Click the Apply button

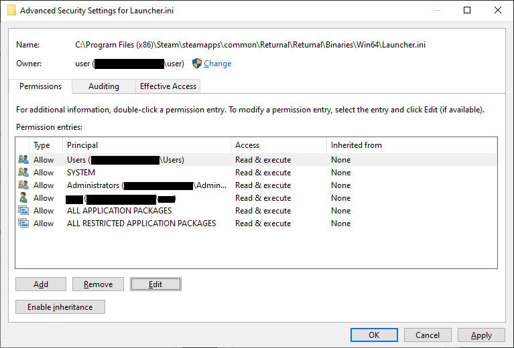(x=481, y=335)
